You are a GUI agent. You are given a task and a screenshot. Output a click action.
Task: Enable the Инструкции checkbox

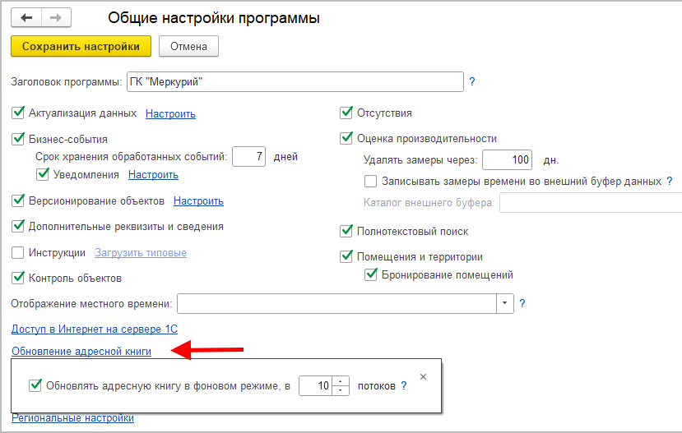coord(18,252)
